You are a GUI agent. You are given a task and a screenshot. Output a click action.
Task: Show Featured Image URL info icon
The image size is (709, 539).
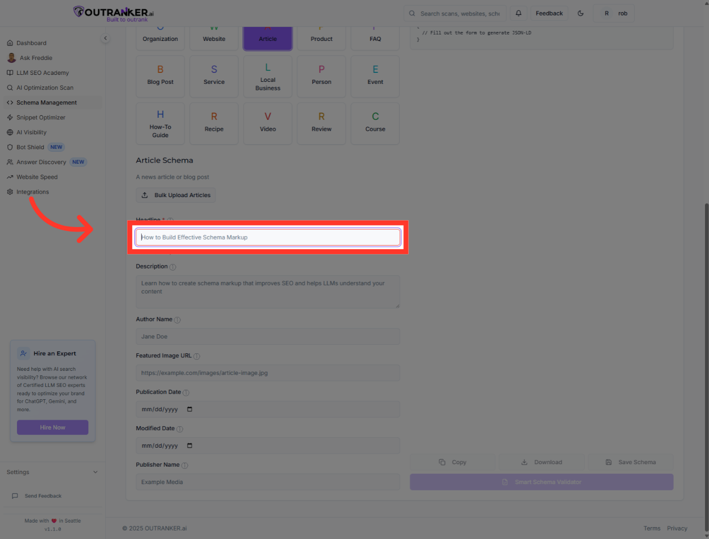click(x=197, y=356)
